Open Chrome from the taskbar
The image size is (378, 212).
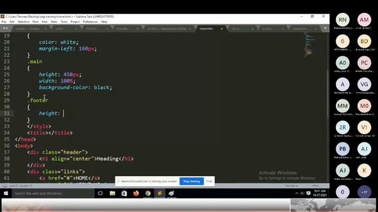pyautogui.click(x=148, y=193)
